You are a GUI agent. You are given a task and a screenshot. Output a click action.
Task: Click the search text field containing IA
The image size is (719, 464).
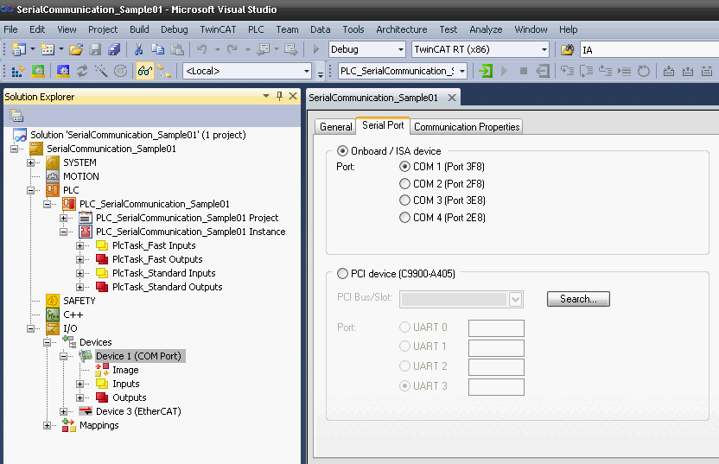click(x=649, y=49)
